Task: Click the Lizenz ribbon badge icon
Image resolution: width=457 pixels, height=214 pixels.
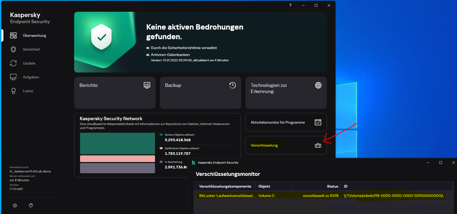Action: pos(13,91)
